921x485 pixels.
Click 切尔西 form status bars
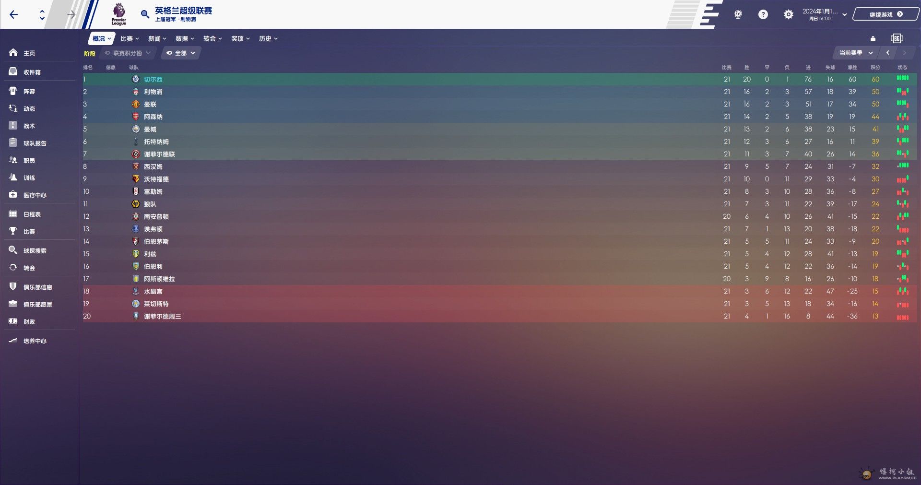[903, 78]
